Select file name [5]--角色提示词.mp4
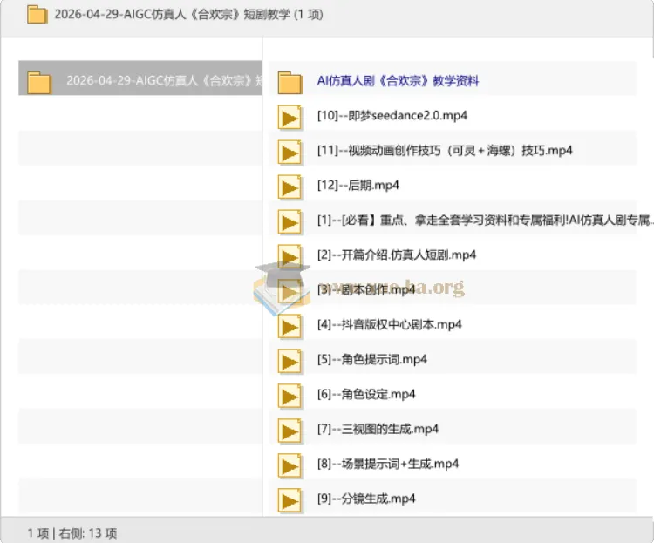This screenshot has height=543, width=654. [372, 359]
